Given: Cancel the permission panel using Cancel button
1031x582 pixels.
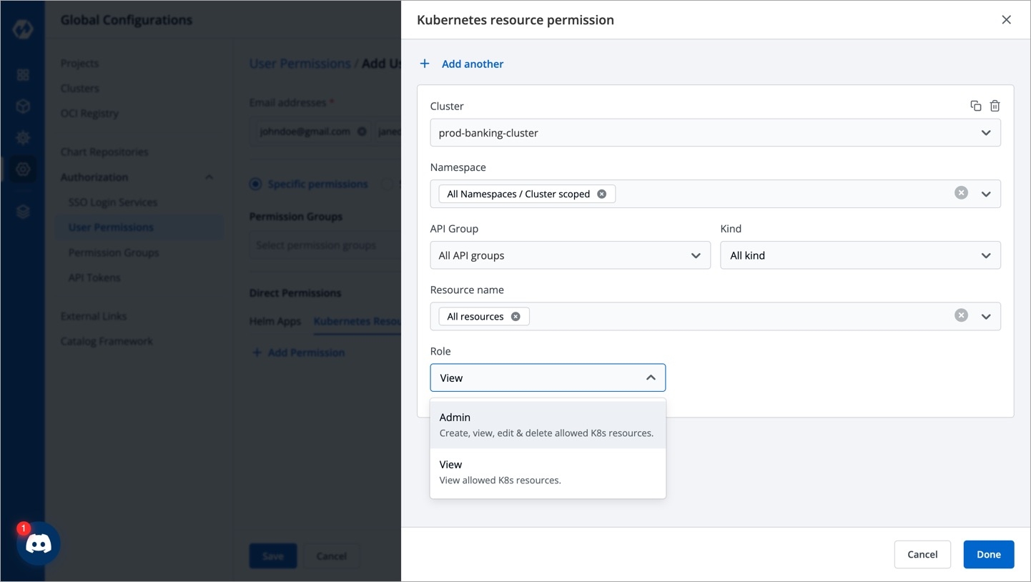Looking at the screenshot, I should click(922, 554).
